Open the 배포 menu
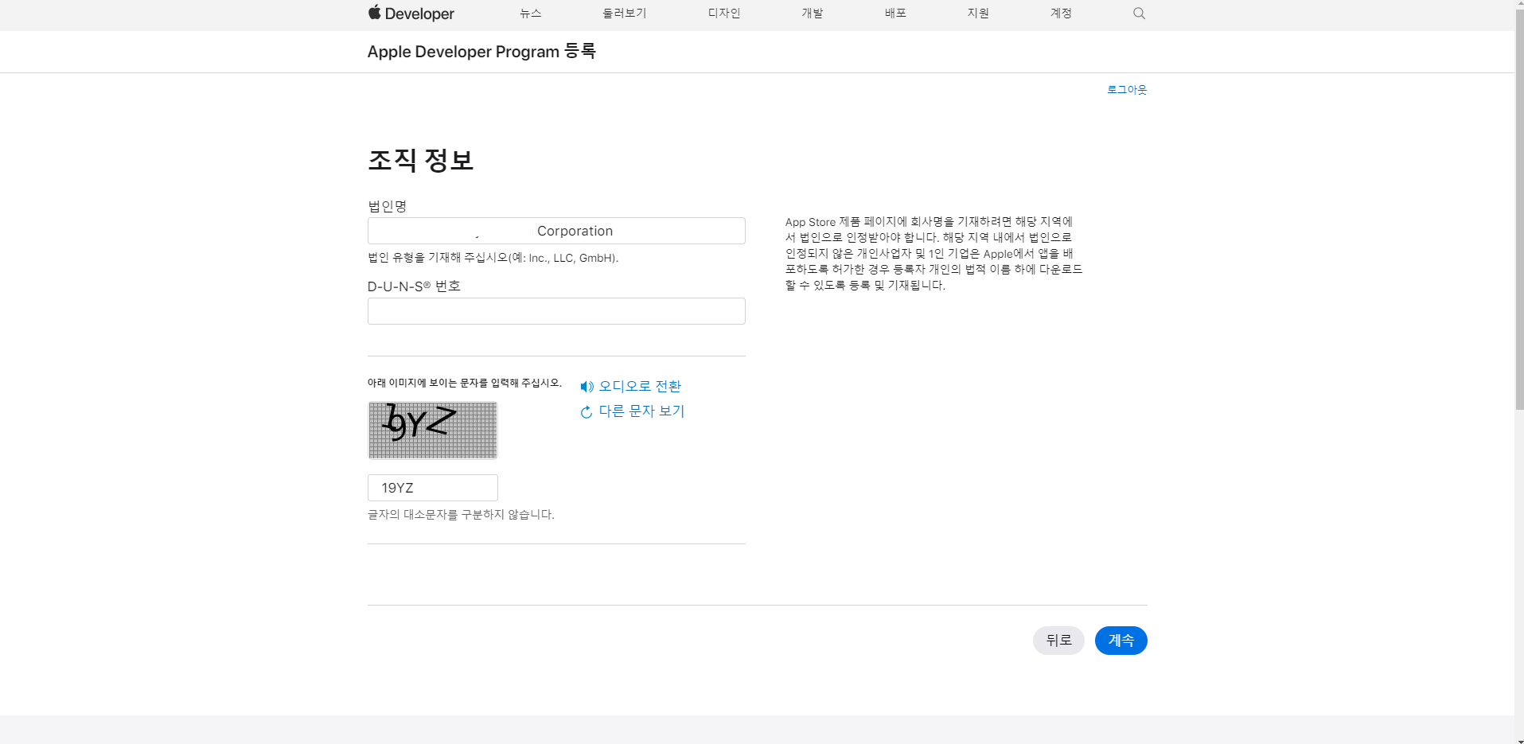The width and height of the screenshot is (1524, 744). [895, 14]
